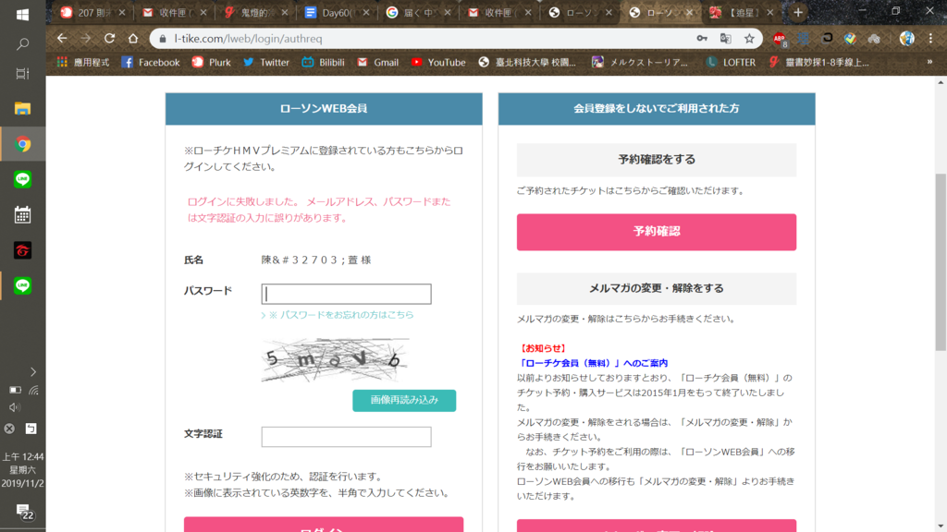Reload the current page
The width and height of the screenshot is (947, 532).
point(109,39)
